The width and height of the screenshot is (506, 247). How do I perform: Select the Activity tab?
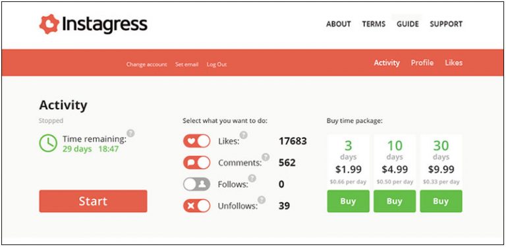(x=387, y=63)
